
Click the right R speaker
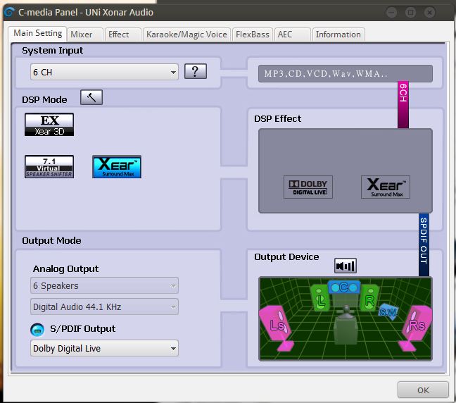[x=369, y=298]
